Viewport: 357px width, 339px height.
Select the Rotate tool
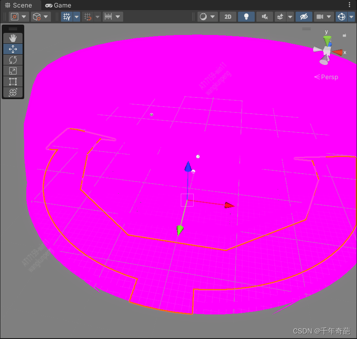(x=13, y=60)
